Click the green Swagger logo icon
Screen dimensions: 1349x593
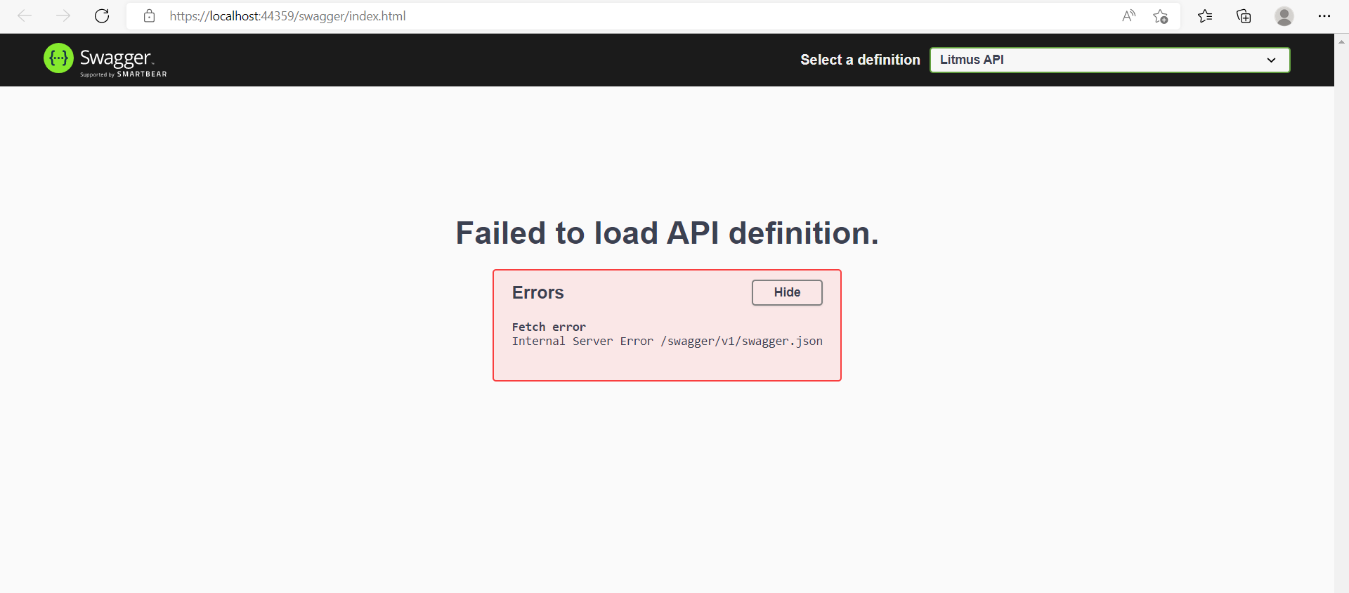[58, 58]
